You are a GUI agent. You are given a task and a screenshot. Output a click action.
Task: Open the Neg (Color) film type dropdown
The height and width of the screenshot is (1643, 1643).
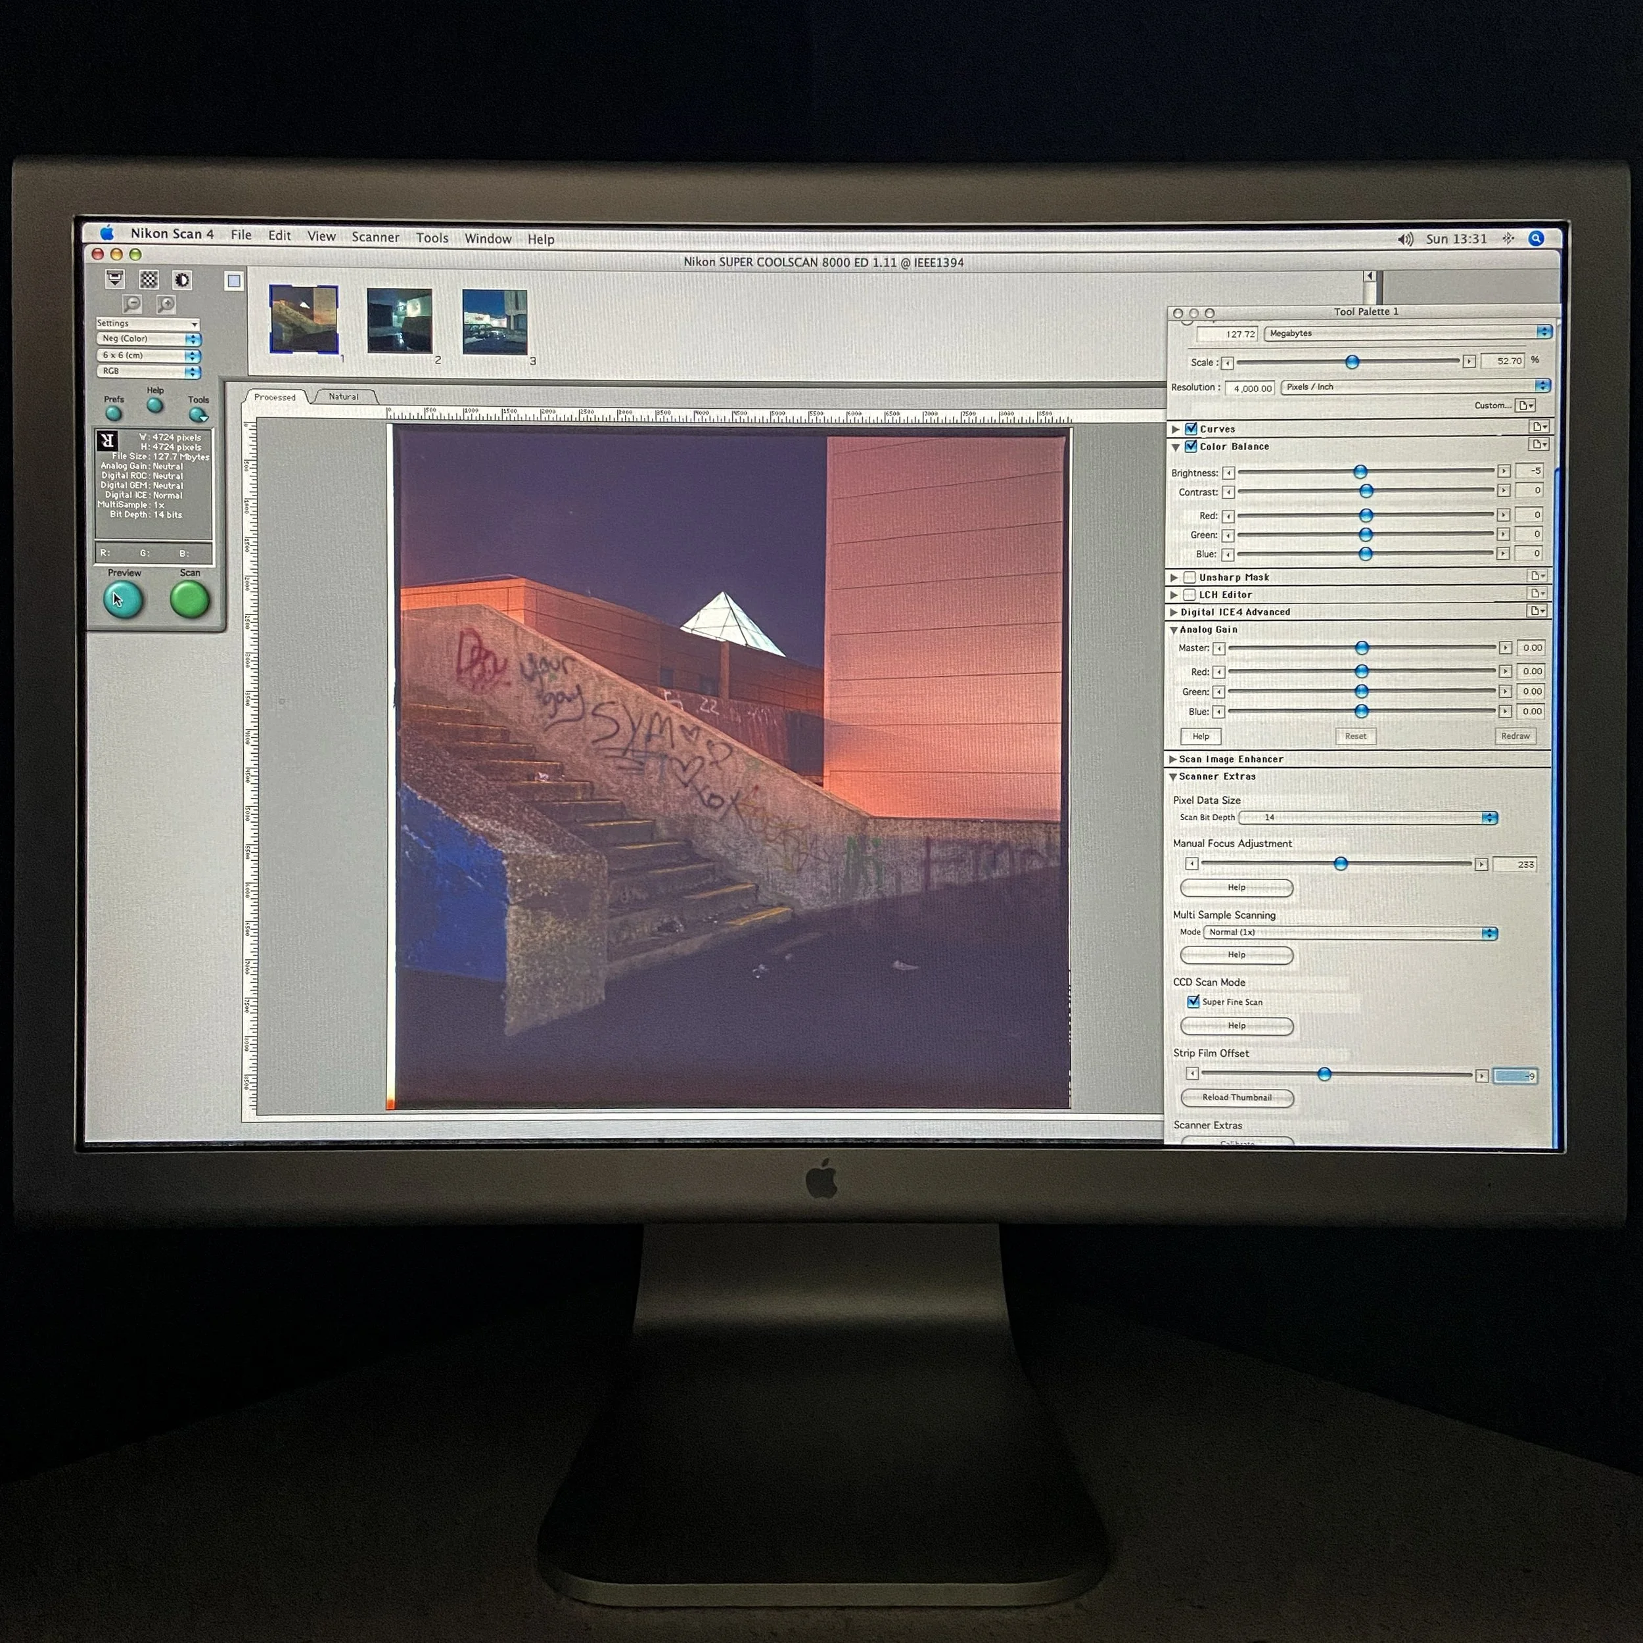[149, 338]
